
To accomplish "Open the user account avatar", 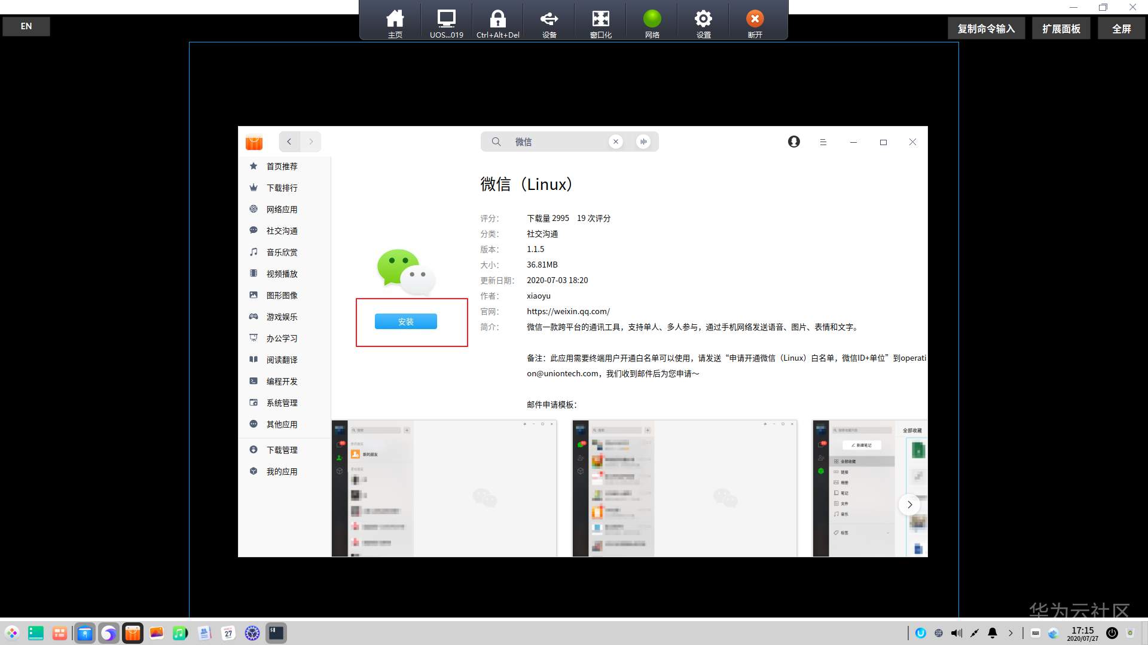I will [x=794, y=142].
